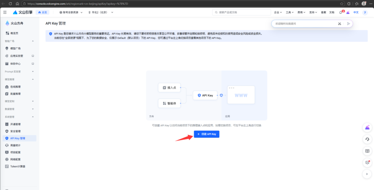Screen dimensions: 374x190
Task: Open the 文档 link in the top bar
Action: point(332,12)
